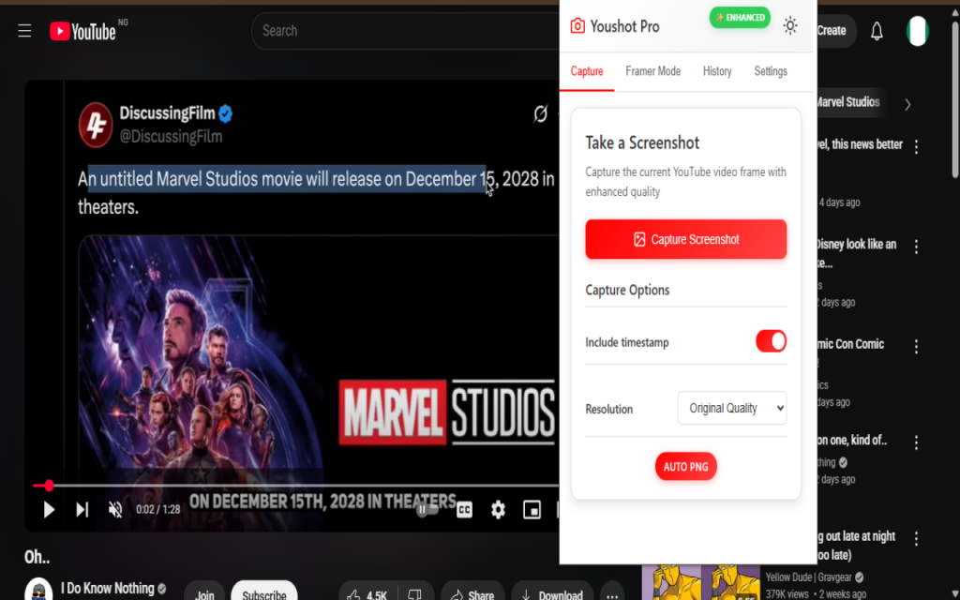Open the History tab
The height and width of the screenshot is (600, 960).
point(717,71)
